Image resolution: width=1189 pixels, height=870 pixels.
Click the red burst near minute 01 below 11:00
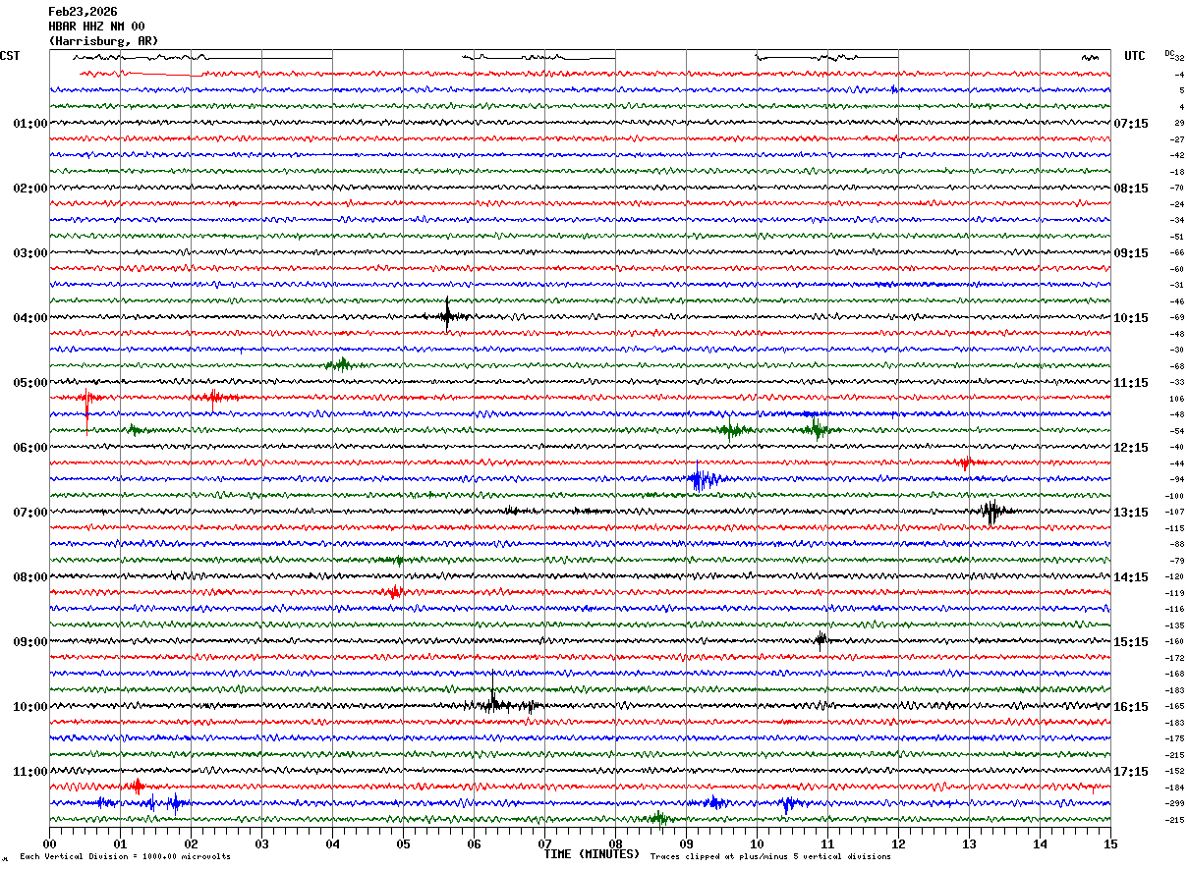point(137,786)
